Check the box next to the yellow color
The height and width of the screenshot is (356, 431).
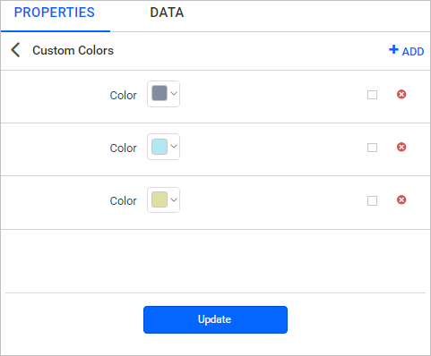pos(372,200)
